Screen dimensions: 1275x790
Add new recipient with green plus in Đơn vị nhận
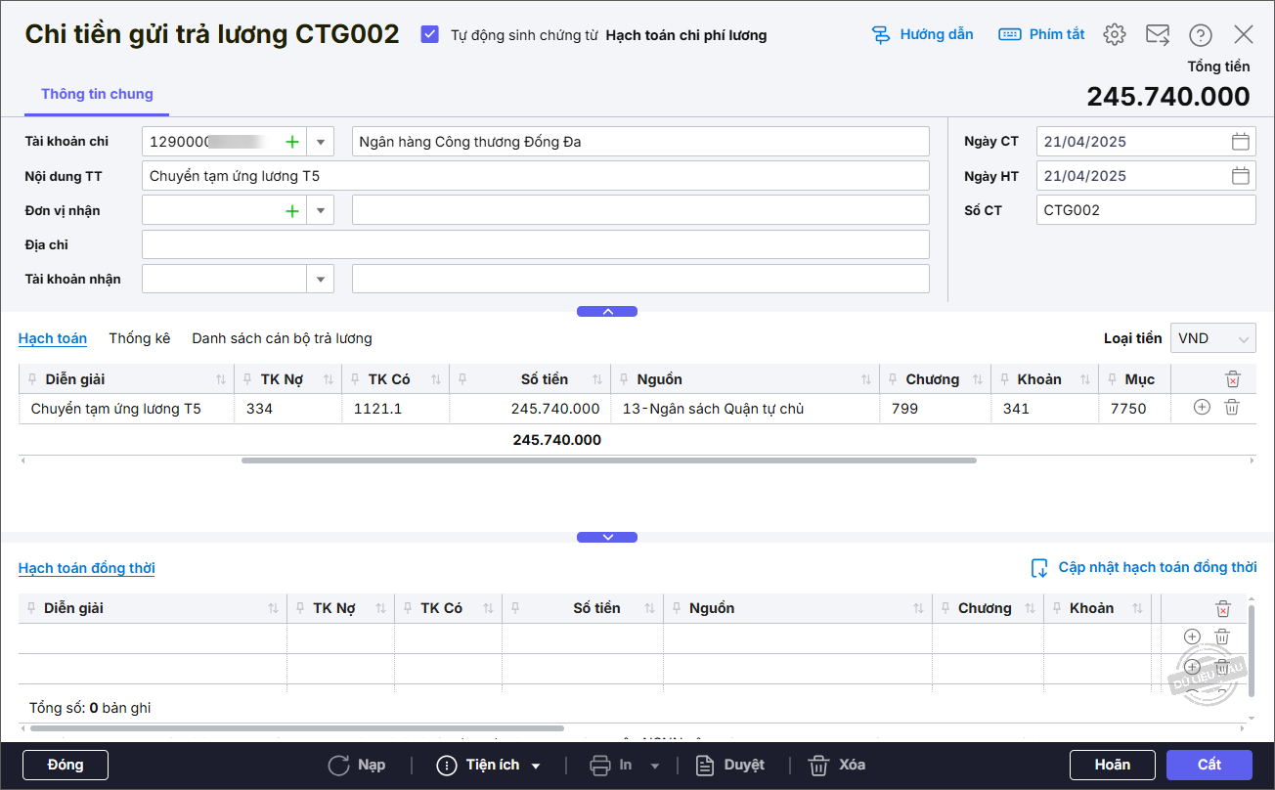click(x=291, y=210)
